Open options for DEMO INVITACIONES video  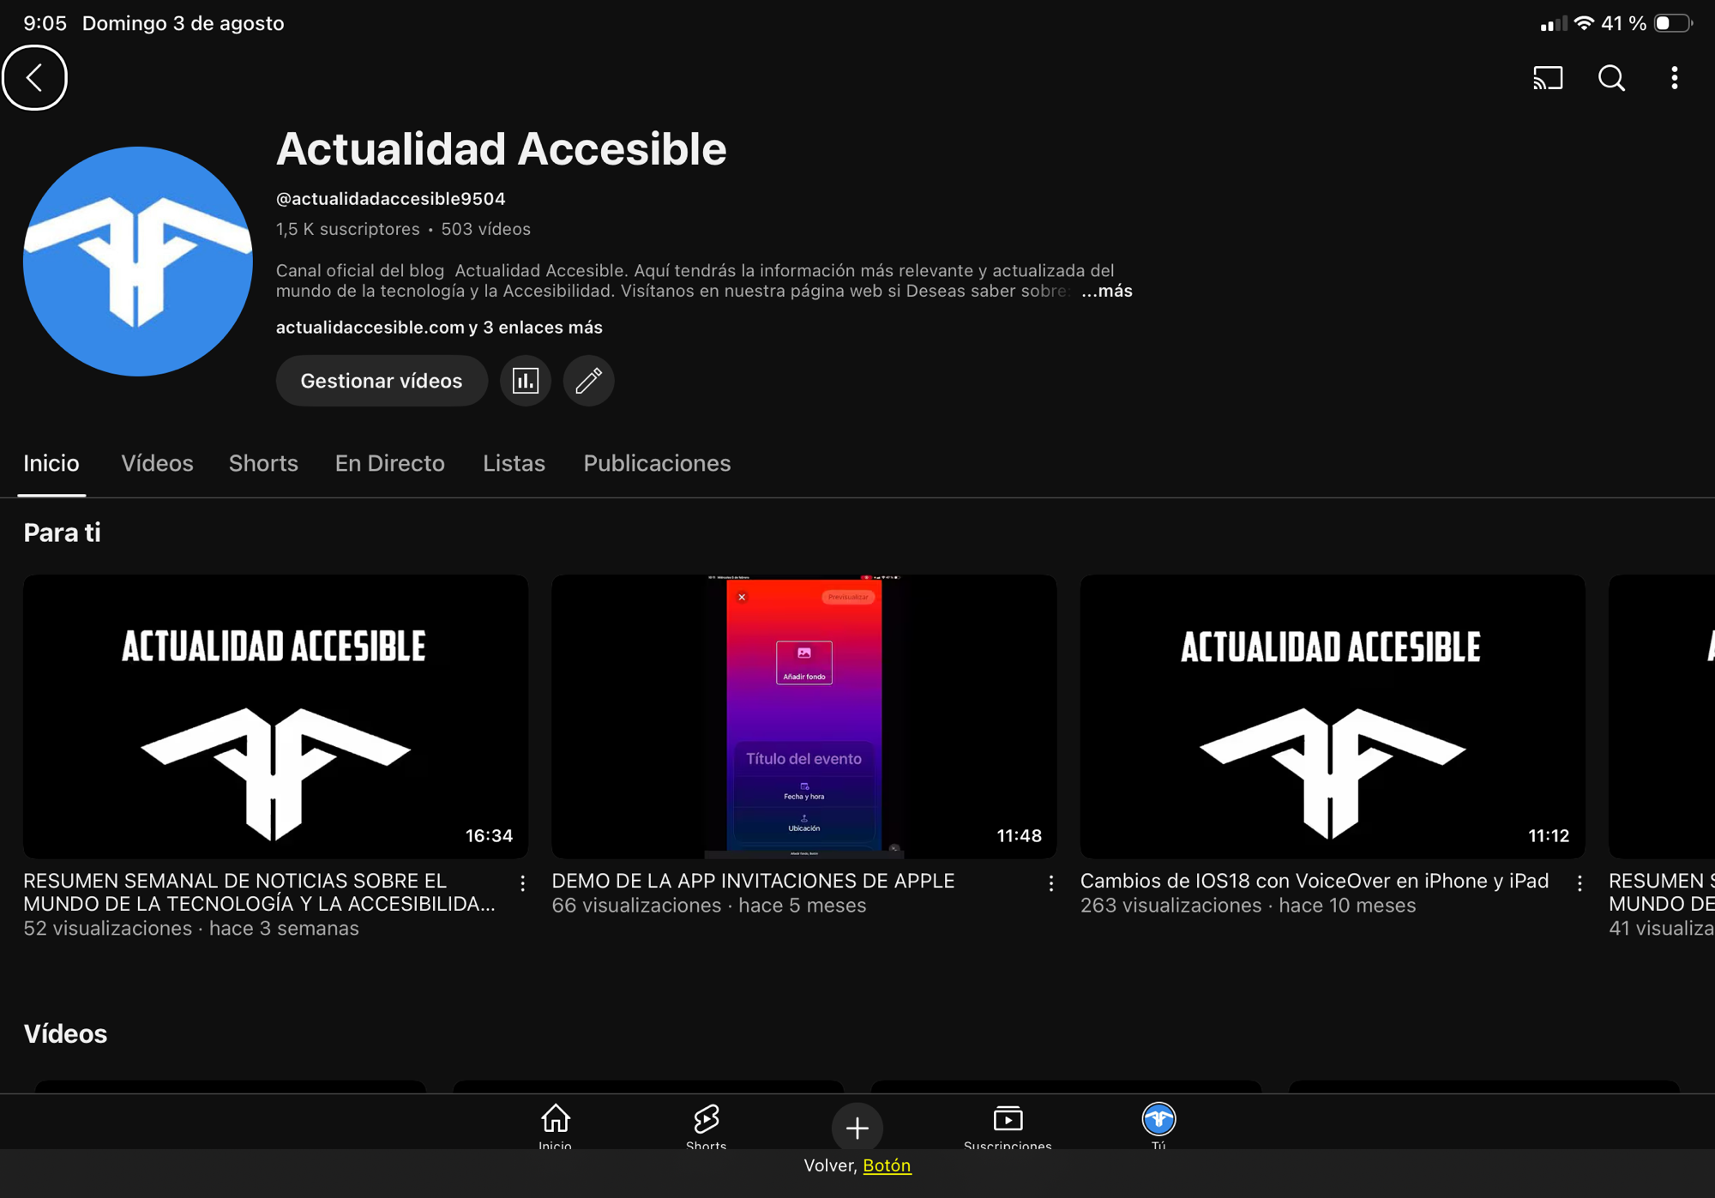(1050, 883)
